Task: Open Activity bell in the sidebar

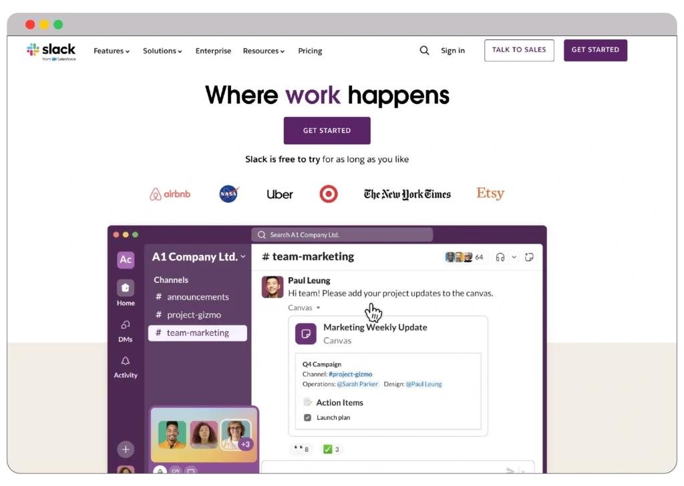Action: click(x=126, y=367)
